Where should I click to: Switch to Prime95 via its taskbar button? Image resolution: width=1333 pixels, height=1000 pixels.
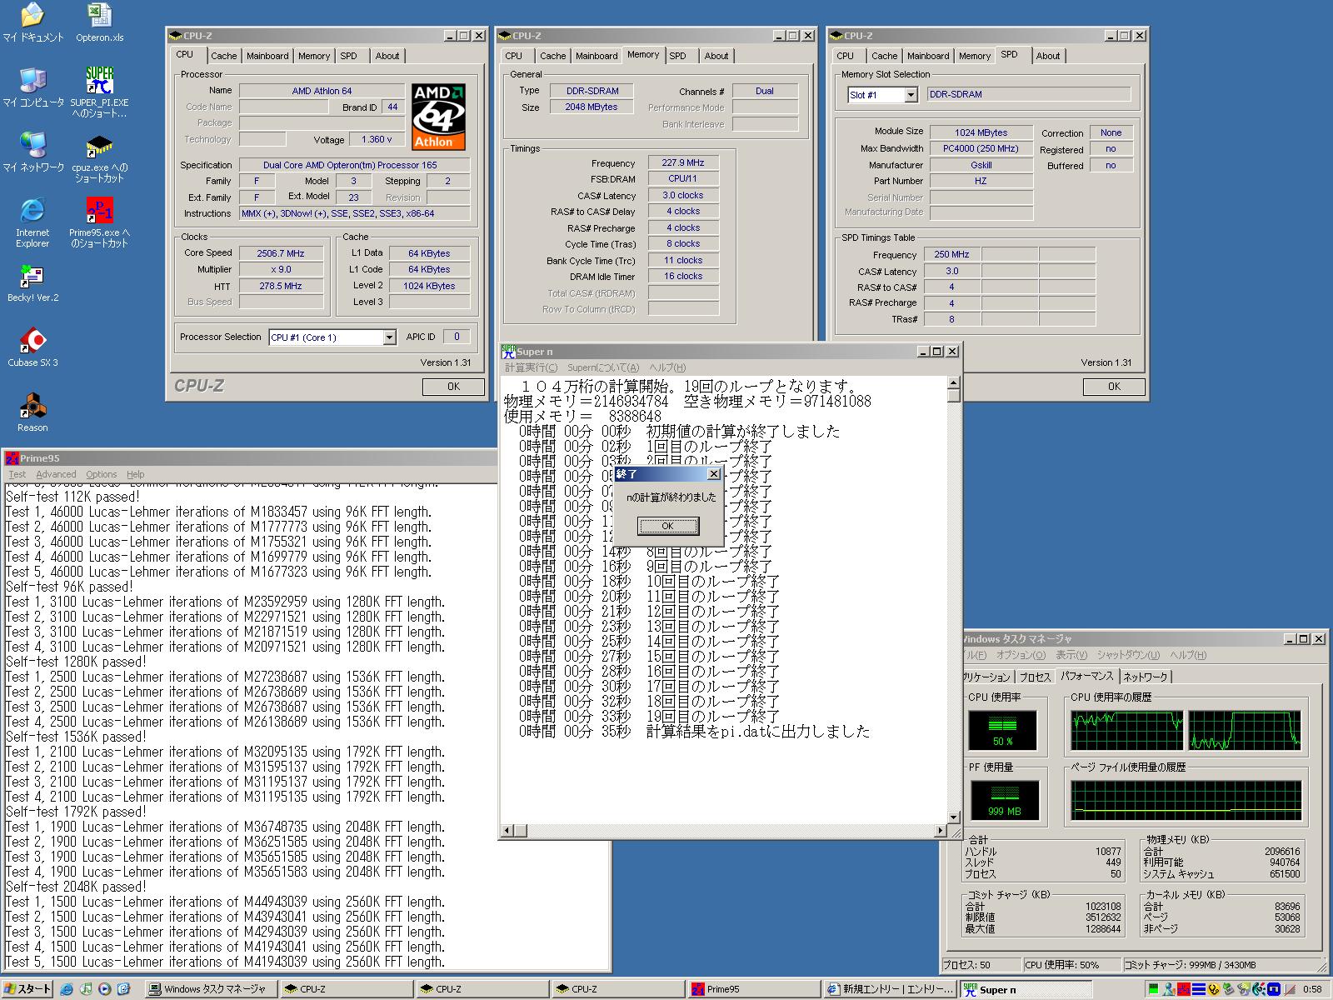click(x=753, y=989)
